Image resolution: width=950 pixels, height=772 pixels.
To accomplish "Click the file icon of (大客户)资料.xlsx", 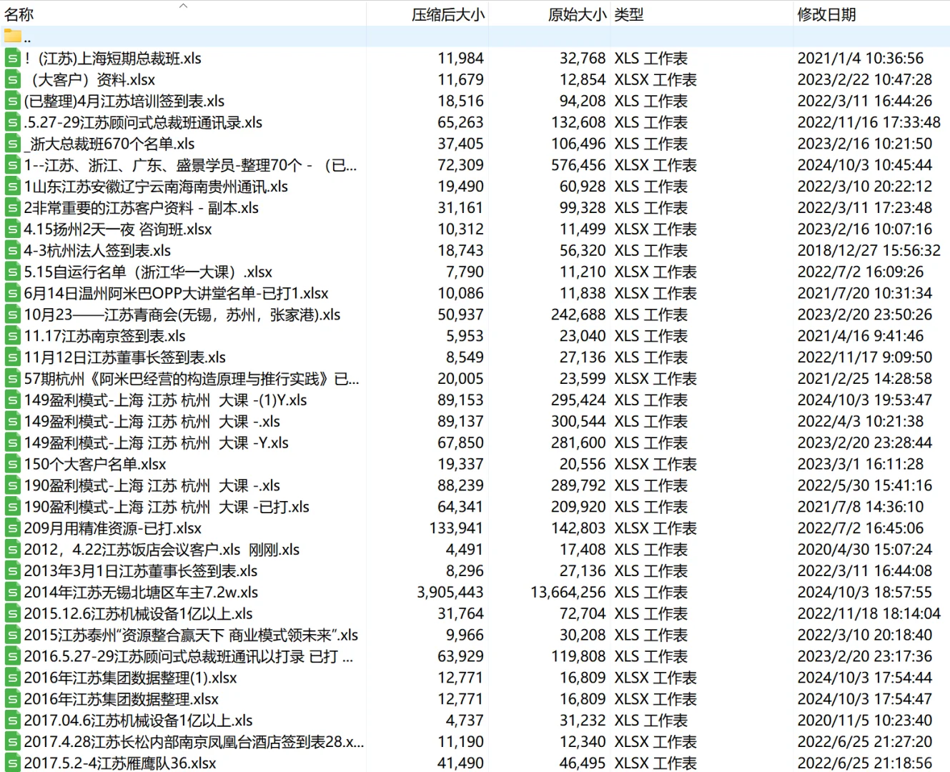I will point(13,79).
